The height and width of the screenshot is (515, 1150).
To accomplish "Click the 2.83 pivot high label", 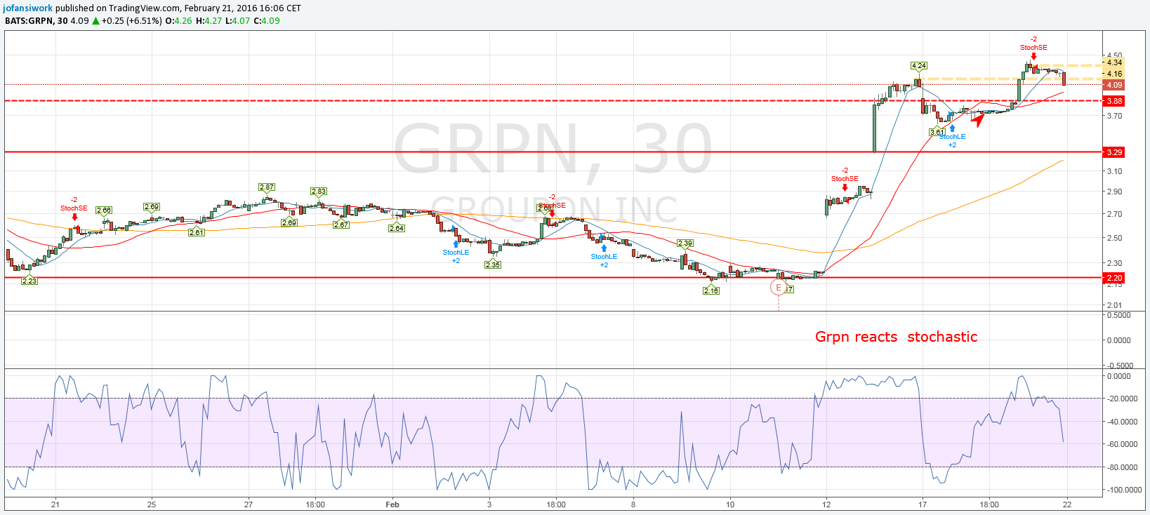I will point(319,192).
